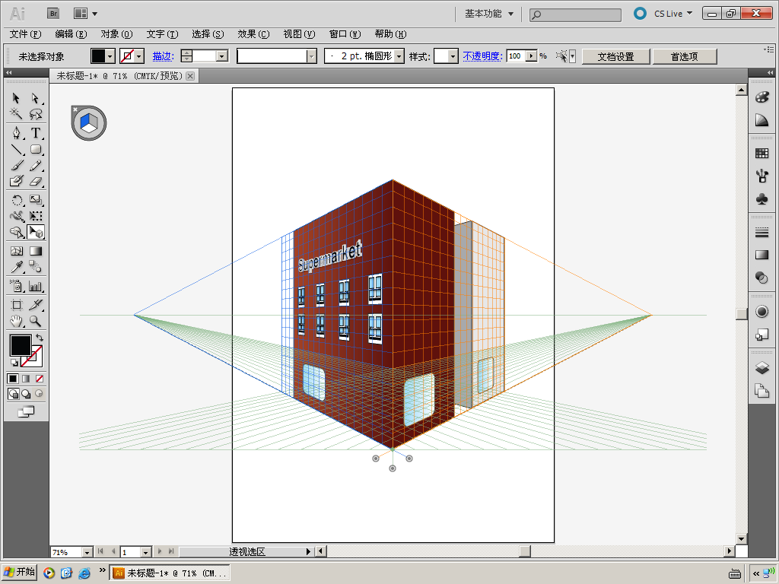This screenshot has height=584, width=779.
Task: Set the None color mode
Action: click(40, 378)
